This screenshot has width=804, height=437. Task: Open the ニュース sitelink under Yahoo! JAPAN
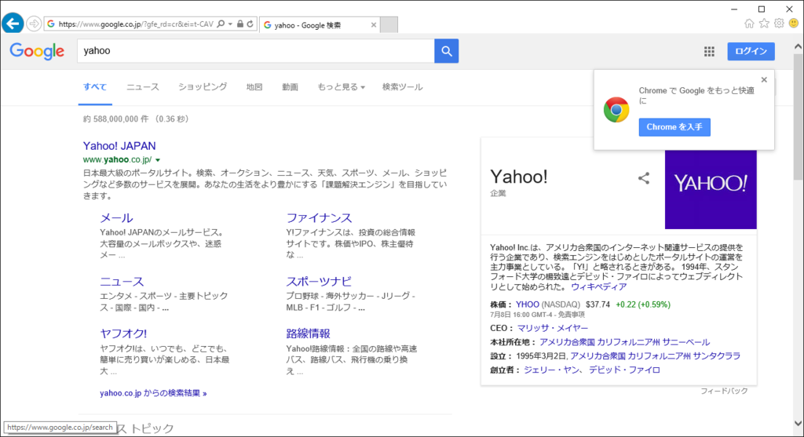click(122, 282)
